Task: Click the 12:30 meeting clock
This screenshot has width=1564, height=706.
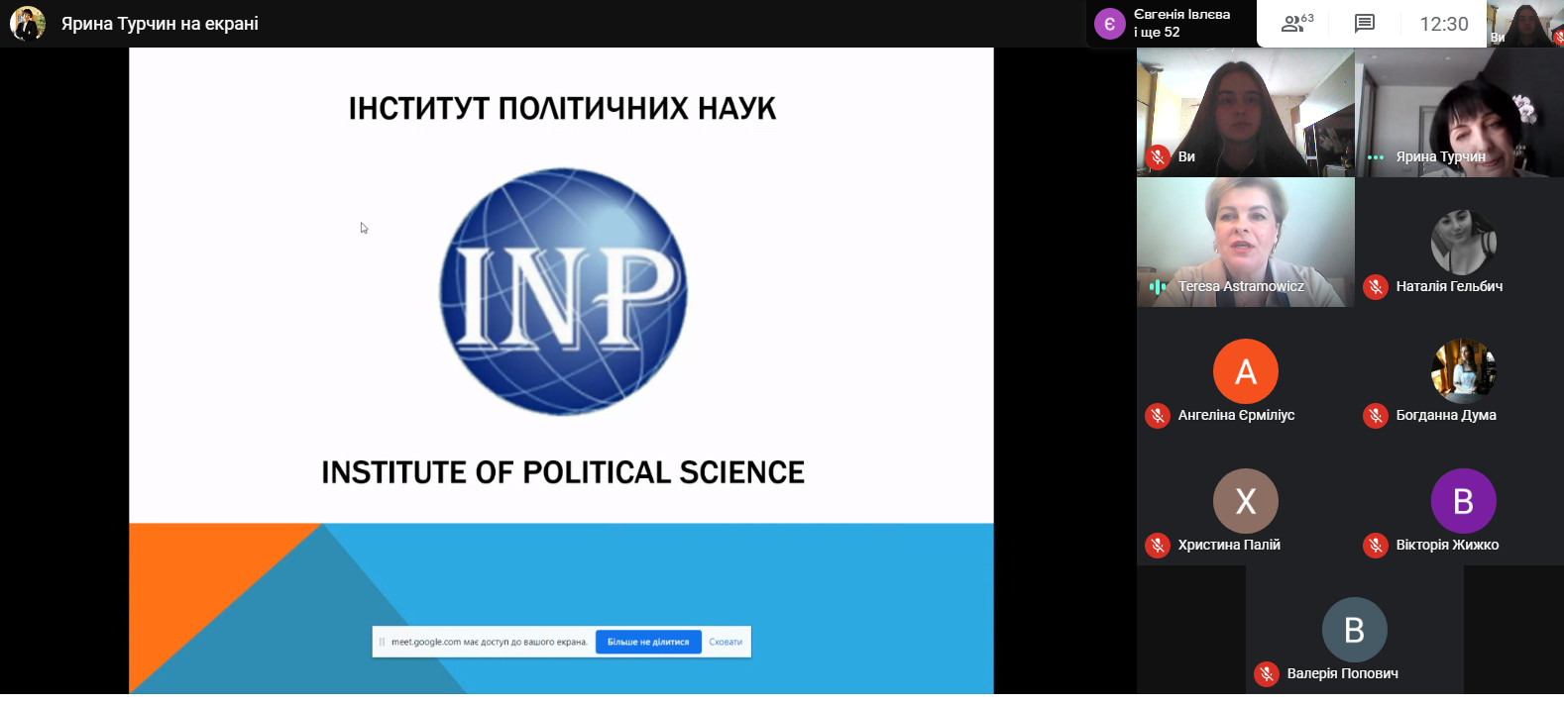Action: (x=1443, y=24)
